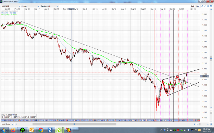Viewport: 214px width, 133px height.
Task: Click the highlighted May 15 date marker
Action: pos(71,9)
